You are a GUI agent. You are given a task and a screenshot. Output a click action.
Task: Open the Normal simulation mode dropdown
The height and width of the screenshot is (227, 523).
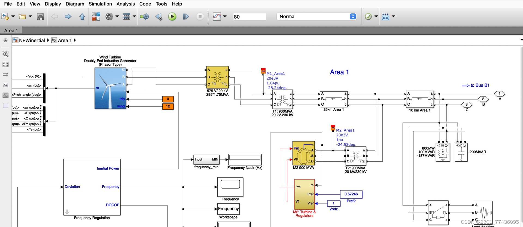[x=317, y=16]
